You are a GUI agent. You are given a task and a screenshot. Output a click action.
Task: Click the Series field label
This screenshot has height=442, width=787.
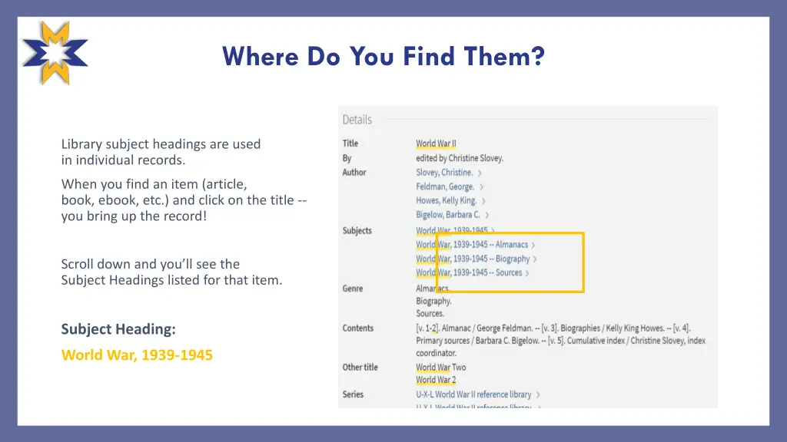tap(353, 394)
